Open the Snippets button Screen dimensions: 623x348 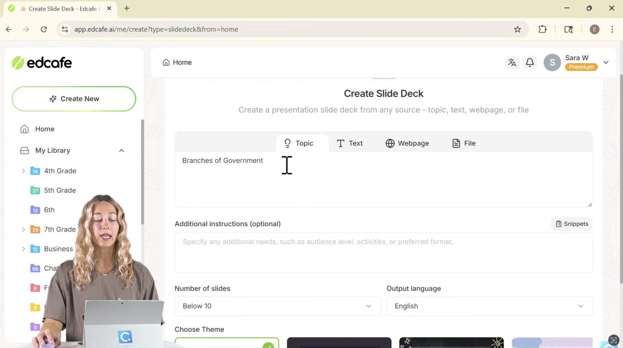pyautogui.click(x=572, y=224)
